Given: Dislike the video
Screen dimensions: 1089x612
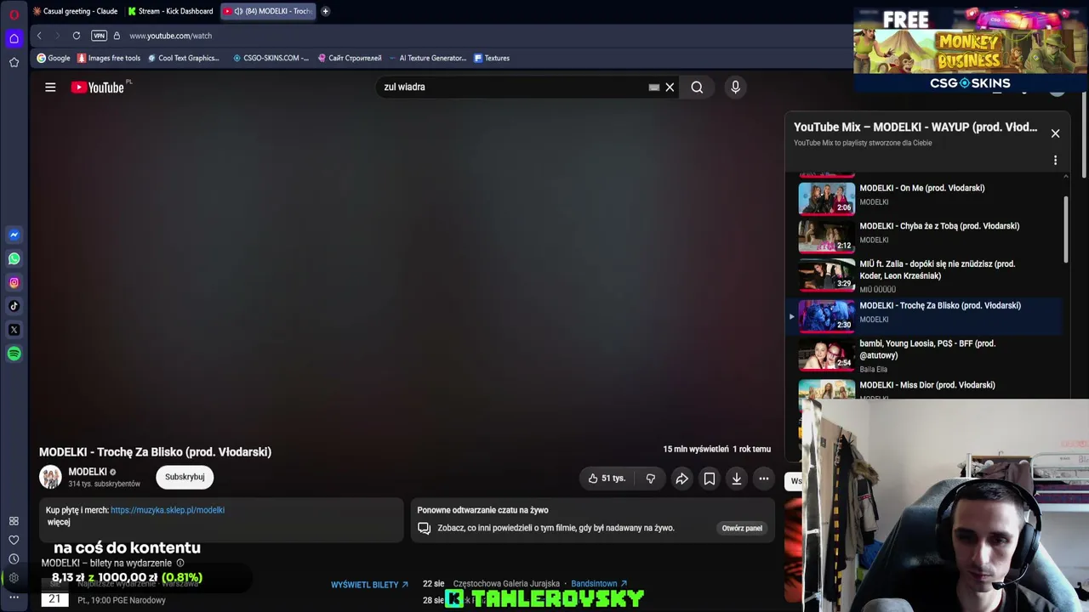Looking at the screenshot, I should coord(651,479).
